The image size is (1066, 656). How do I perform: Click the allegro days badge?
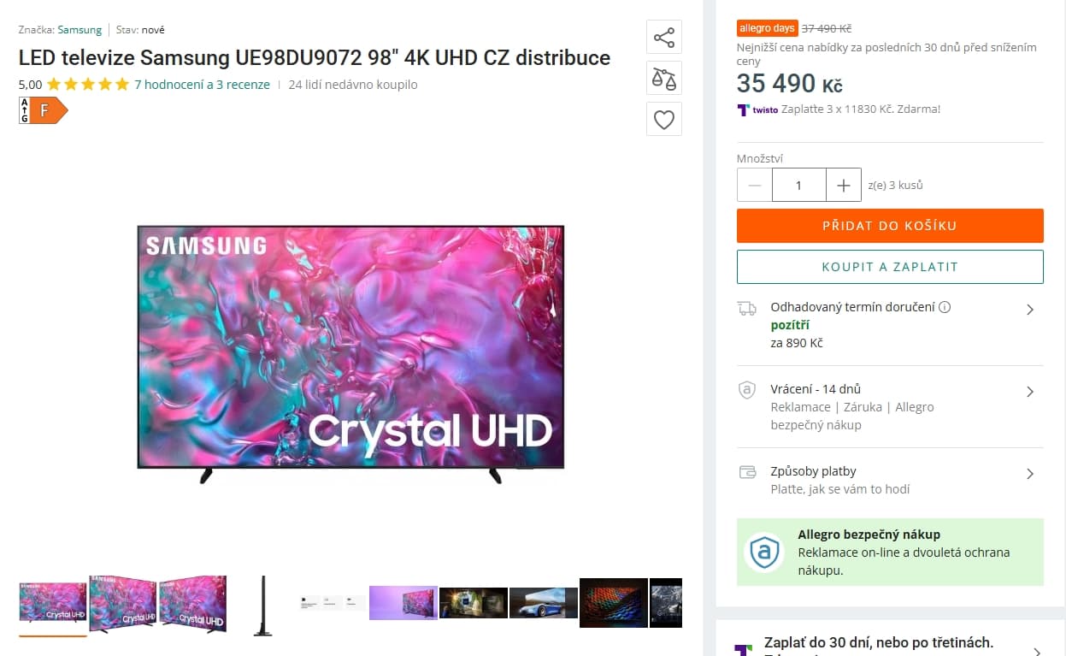coord(767,28)
